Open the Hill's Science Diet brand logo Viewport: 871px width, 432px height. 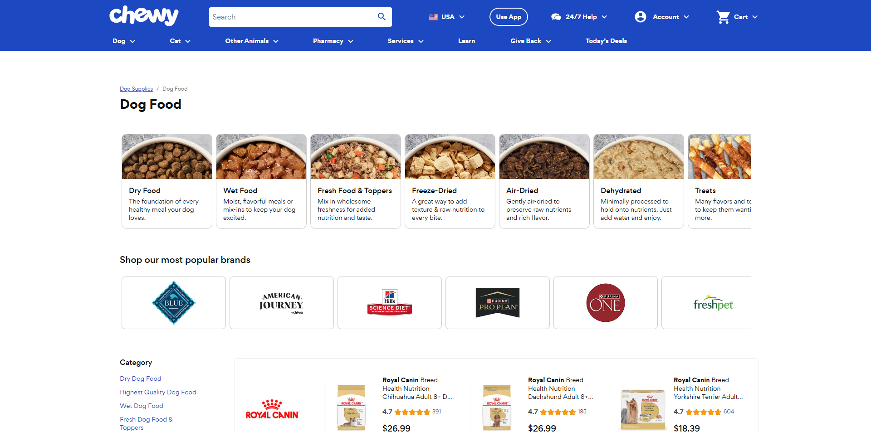[390, 303]
